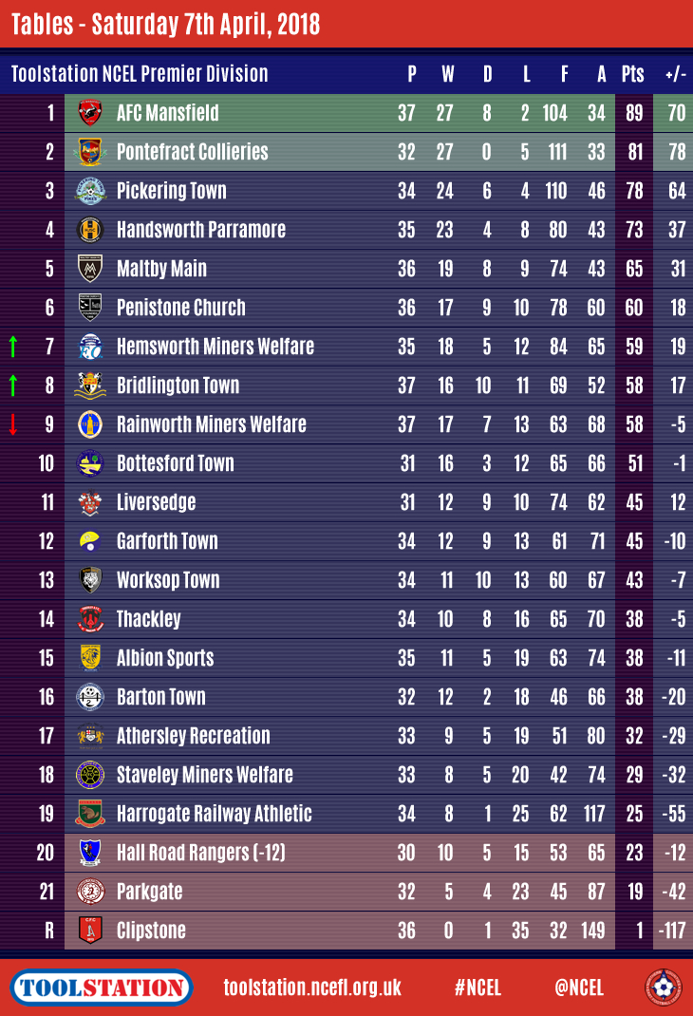
Task: Click the #NCEL hashtag
Action: pos(478,988)
